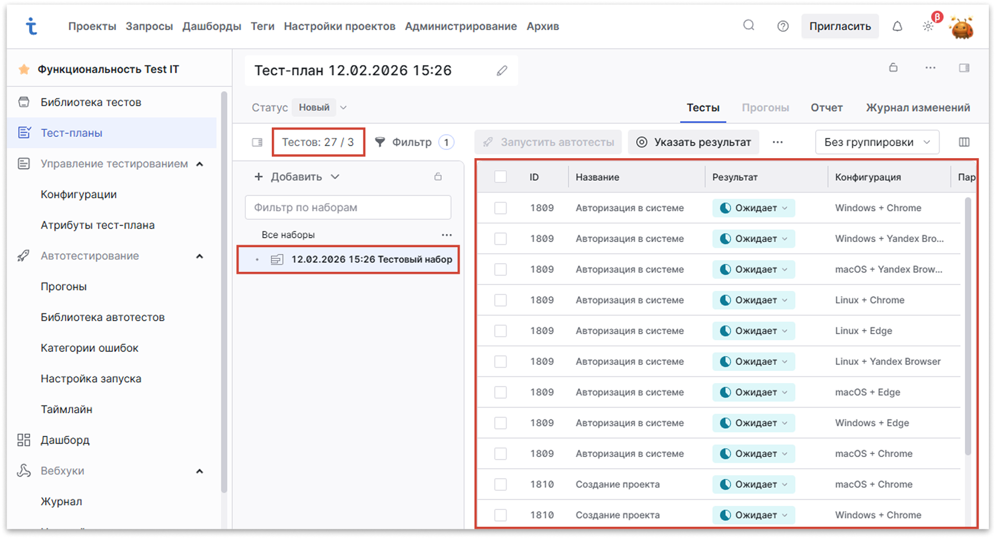Click the lock icon beside test plan title
Image resolution: width=996 pixels, height=539 pixels.
click(x=893, y=68)
